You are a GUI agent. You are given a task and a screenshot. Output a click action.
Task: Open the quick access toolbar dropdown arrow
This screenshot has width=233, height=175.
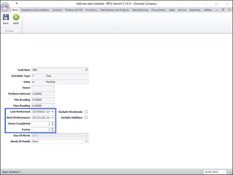point(17,3)
